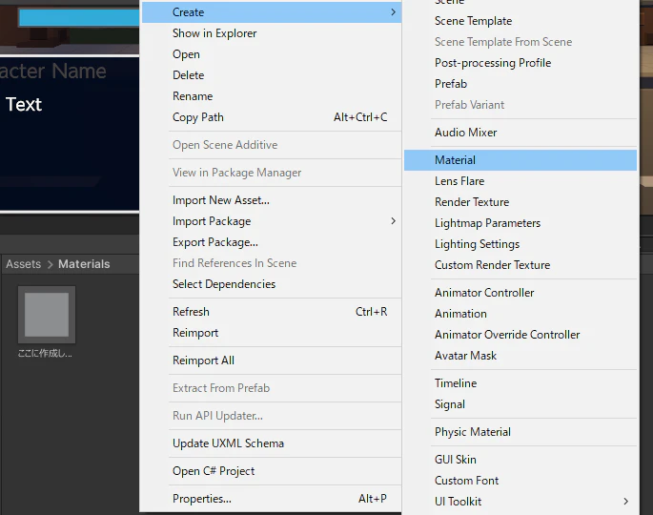Choose Delete from context menu
This screenshot has width=653, height=515.
tap(271, 75)
